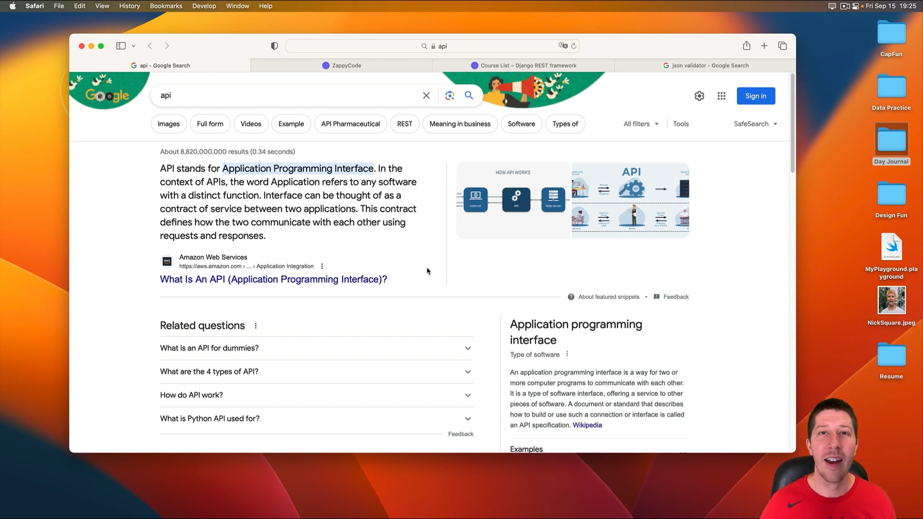The width and height of the screenshot is (923, 519).
Task: Open the Bookmarks menu
Action: pos(166,6)
